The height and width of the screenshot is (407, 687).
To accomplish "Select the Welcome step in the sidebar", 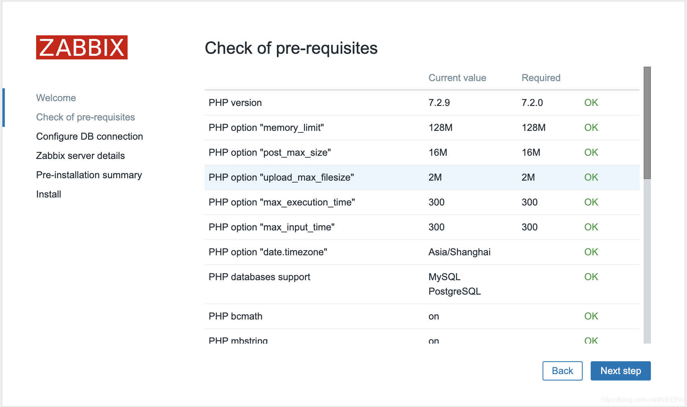I will click(56, 98).
